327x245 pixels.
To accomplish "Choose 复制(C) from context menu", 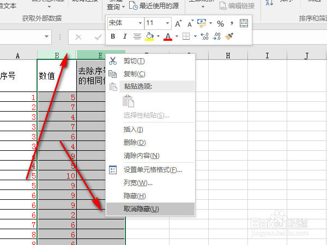I will pos(150,74).
